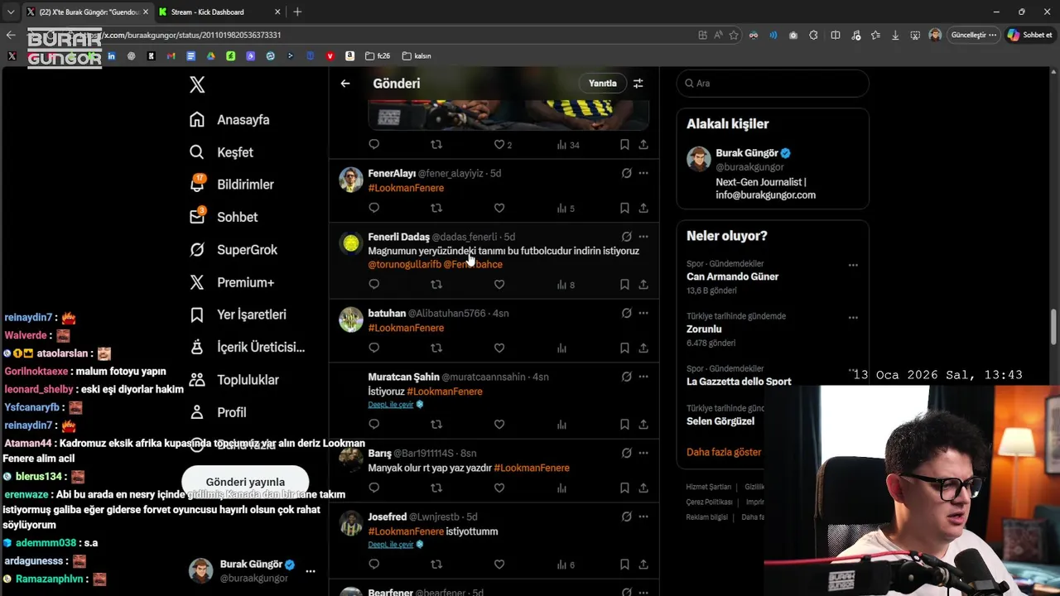Open the Edge extensions puzzle icon
Screen dimensions: 1060x596
tap(813, 36)
